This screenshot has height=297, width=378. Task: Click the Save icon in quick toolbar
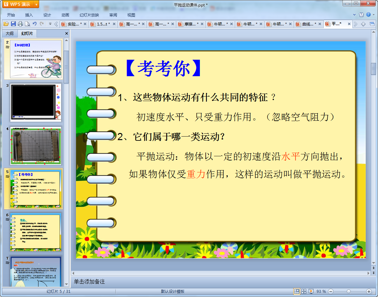point(13,24)
